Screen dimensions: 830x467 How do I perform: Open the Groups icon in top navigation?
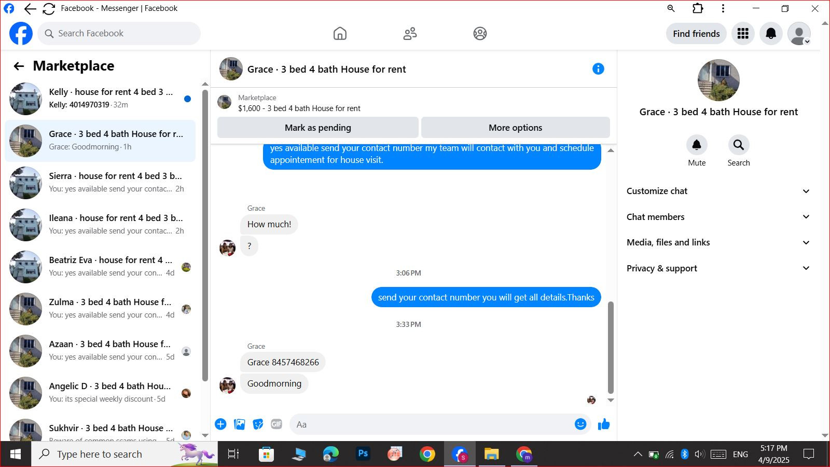[x=480, y=34]
